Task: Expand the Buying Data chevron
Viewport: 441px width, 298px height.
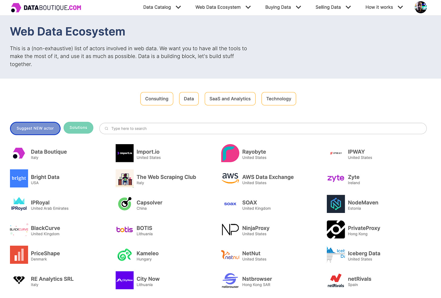Action: click(x=298, y=7)
